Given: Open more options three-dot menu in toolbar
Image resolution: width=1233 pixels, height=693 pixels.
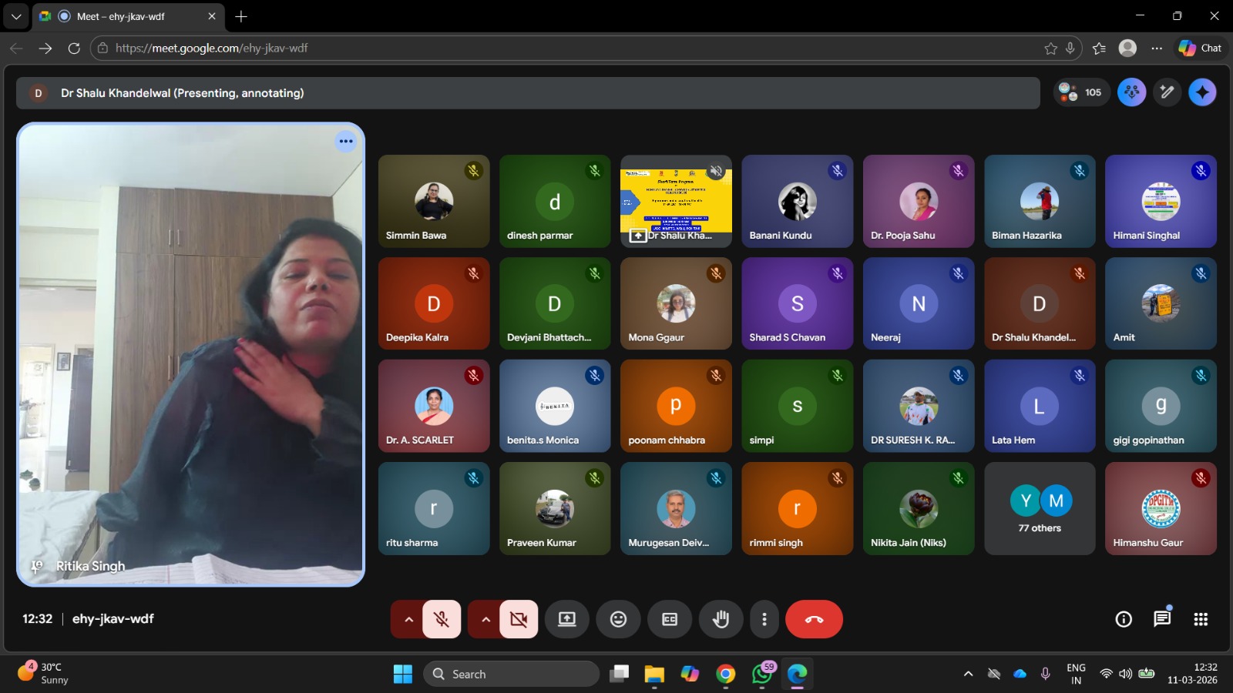Looking at the screenshot, I should coord(764,619).
